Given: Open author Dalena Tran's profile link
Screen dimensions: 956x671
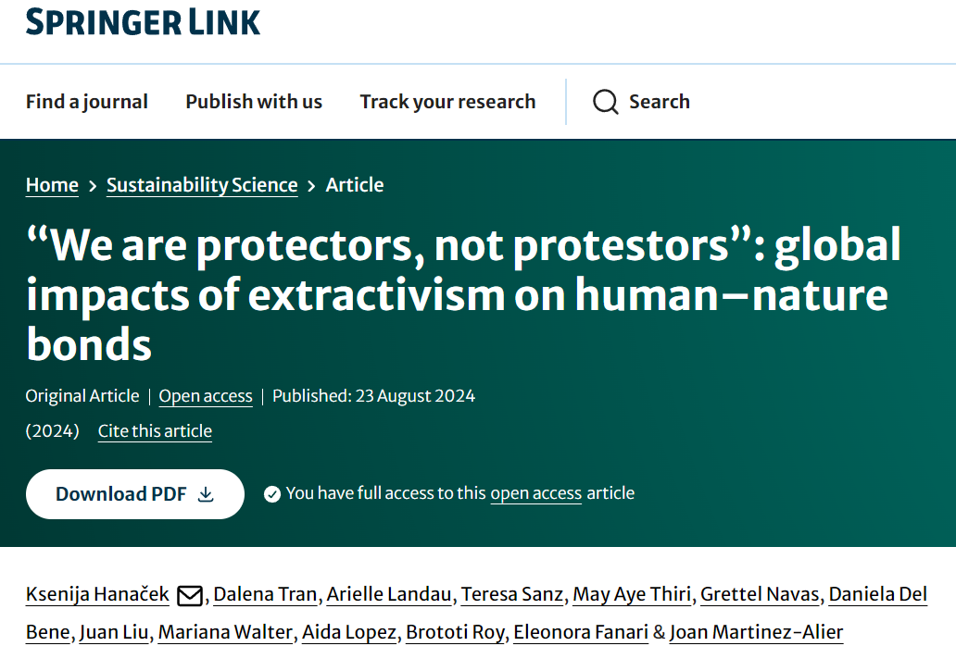Looking at the screenshot, I should click(x=263, y=594).
